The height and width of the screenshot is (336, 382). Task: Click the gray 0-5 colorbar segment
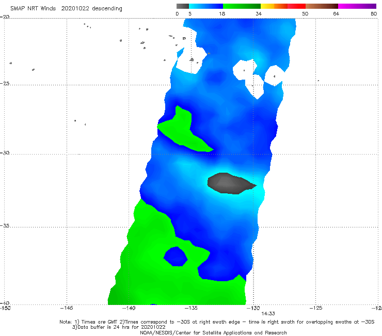pos(182,6)
